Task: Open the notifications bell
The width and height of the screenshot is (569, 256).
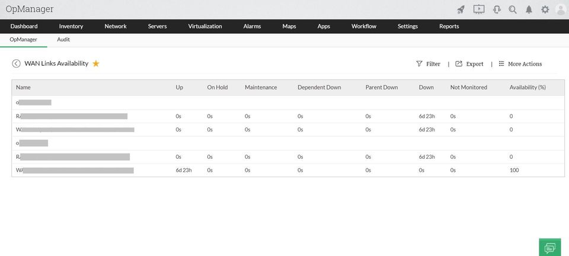Action: coord(529,9)
